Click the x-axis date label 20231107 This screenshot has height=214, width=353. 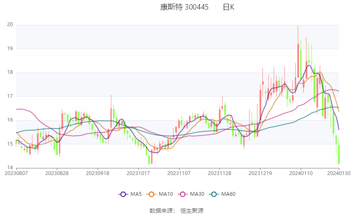179,173
